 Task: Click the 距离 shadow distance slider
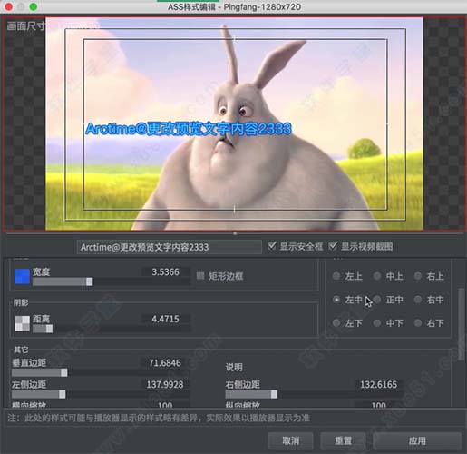pyautogui.click(x=112, y=329)
